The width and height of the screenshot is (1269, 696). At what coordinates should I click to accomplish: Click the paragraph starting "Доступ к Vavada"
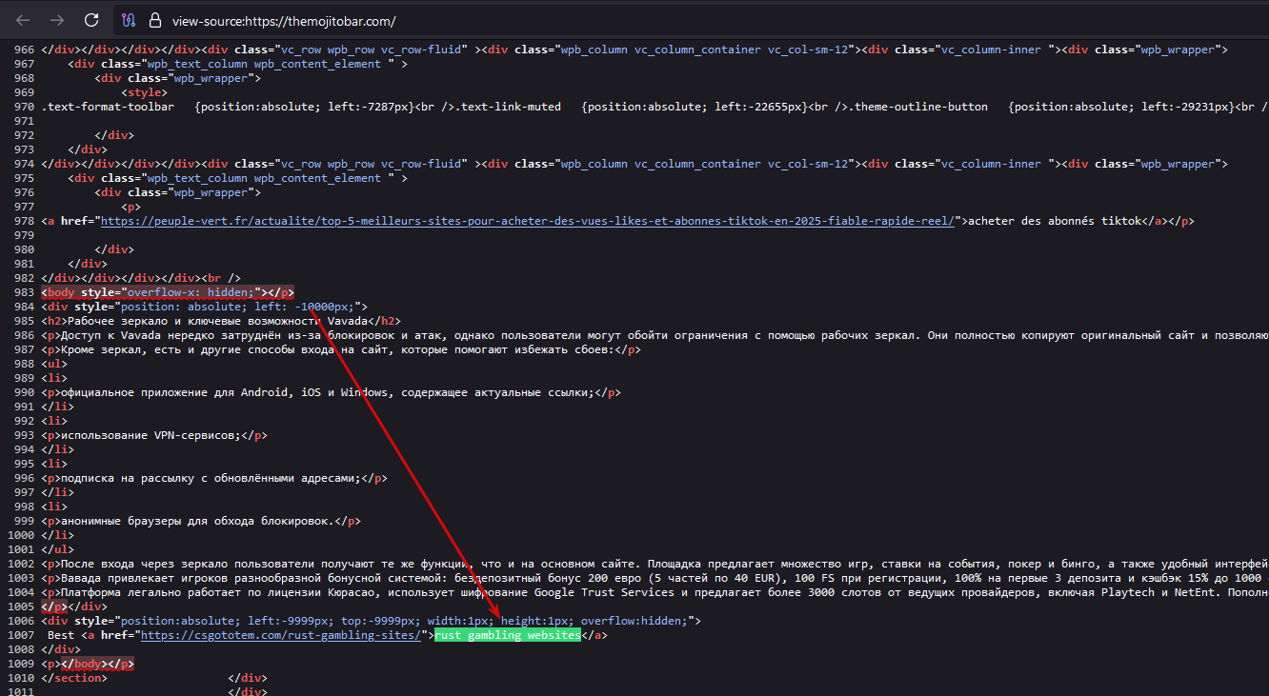tap(655, 335)
